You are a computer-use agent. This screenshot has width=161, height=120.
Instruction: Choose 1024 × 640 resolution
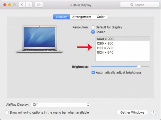pos(123,53)
